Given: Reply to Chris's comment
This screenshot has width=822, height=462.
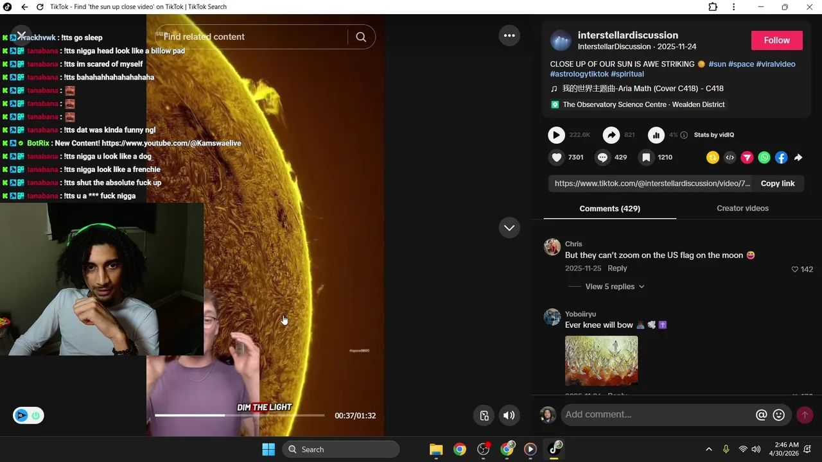Looking at the screenshot, I should point(617,268).
